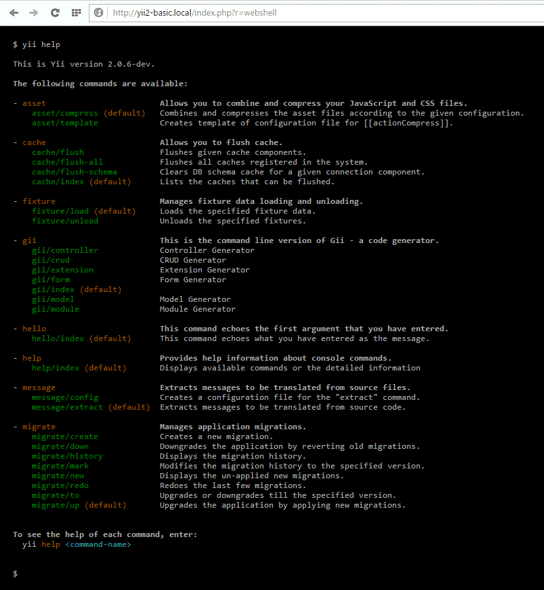Click 'asset/compress (default)' entry

88,113
